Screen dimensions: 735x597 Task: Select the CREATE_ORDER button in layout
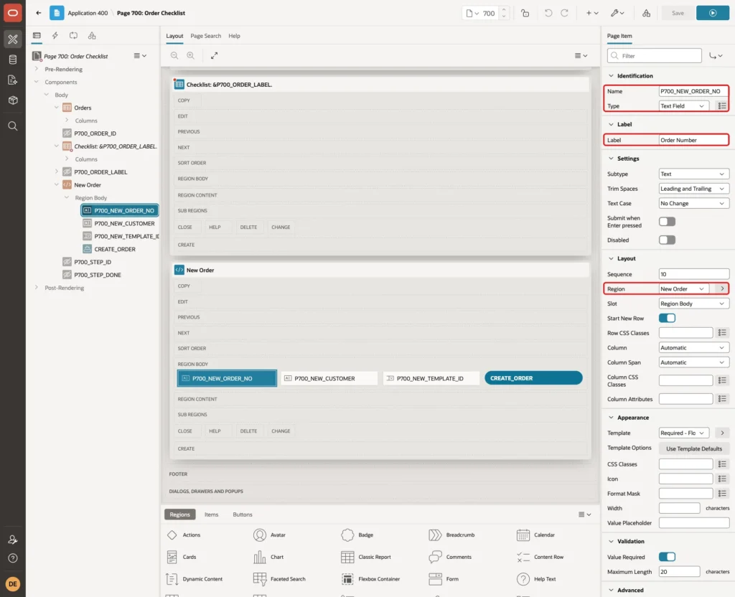tap(533, 378)
